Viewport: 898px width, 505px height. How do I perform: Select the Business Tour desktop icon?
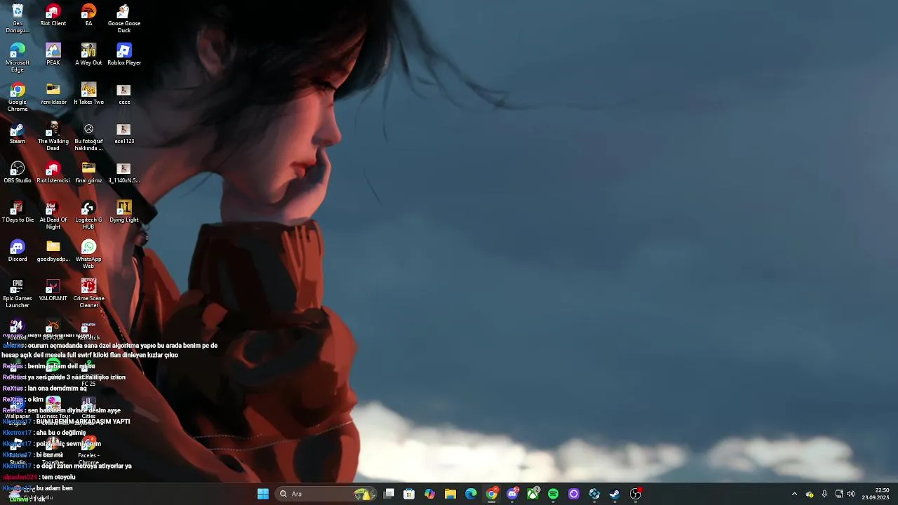tap(53, 408)
